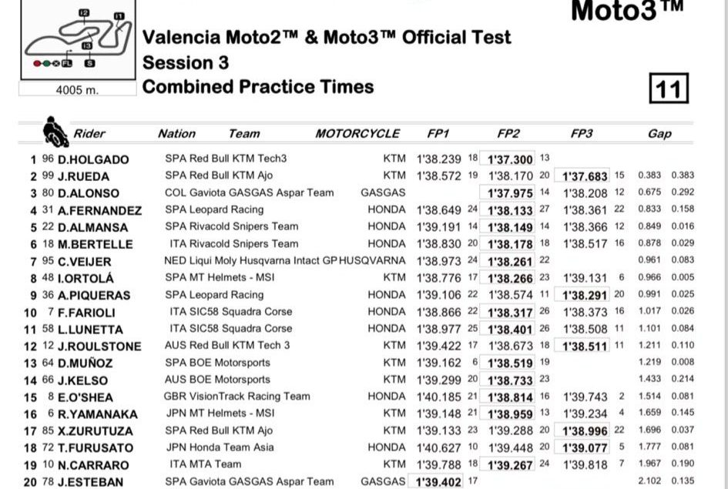Click the S marker in the circuit legend
Screen dimensions: 728x489
[x=90, y=62]
